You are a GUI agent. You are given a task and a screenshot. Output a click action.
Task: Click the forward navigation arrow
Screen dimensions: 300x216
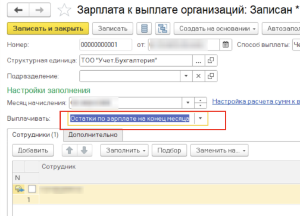[39, 10]
